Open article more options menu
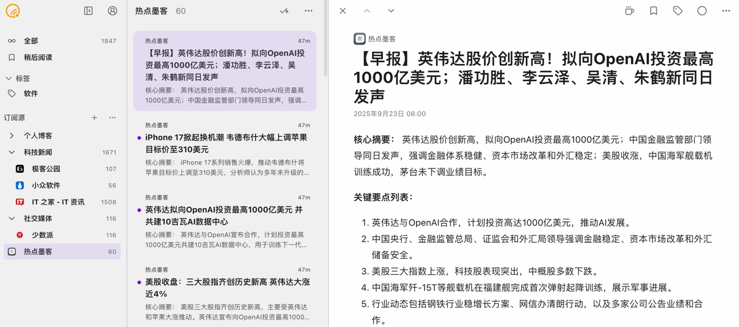The width and height of the screenshot is (739, 327). tap(726, 11)
